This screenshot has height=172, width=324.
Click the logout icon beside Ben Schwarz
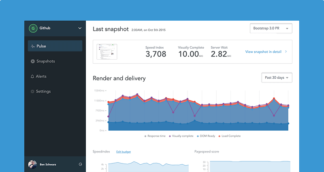80,164
